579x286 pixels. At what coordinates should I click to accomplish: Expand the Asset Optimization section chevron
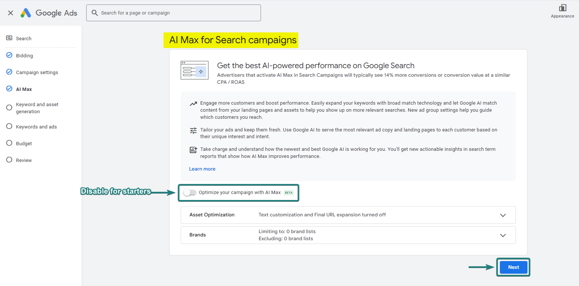(x=503, y=215)
